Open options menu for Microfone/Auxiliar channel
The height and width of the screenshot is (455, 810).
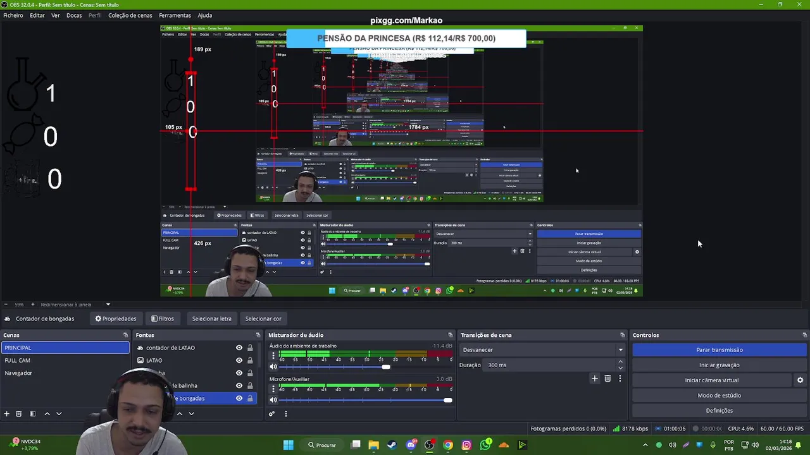point(273,389)
